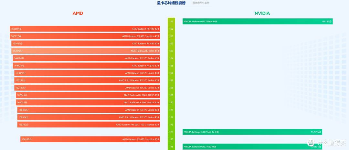Select AMD ASUS Radeon RX 570 Series 8GB
The width and height of the screenshot is (349, 150).
point(87,80)
